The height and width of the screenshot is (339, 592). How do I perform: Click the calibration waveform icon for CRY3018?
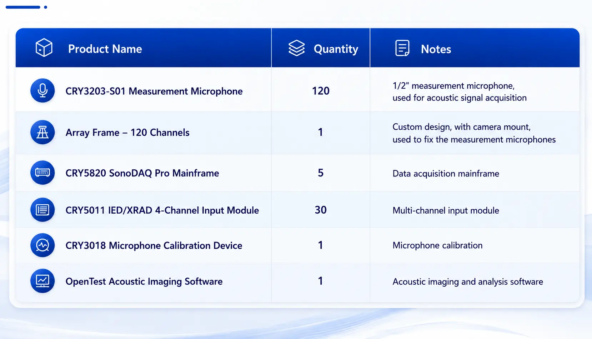[x=42, y=245]
